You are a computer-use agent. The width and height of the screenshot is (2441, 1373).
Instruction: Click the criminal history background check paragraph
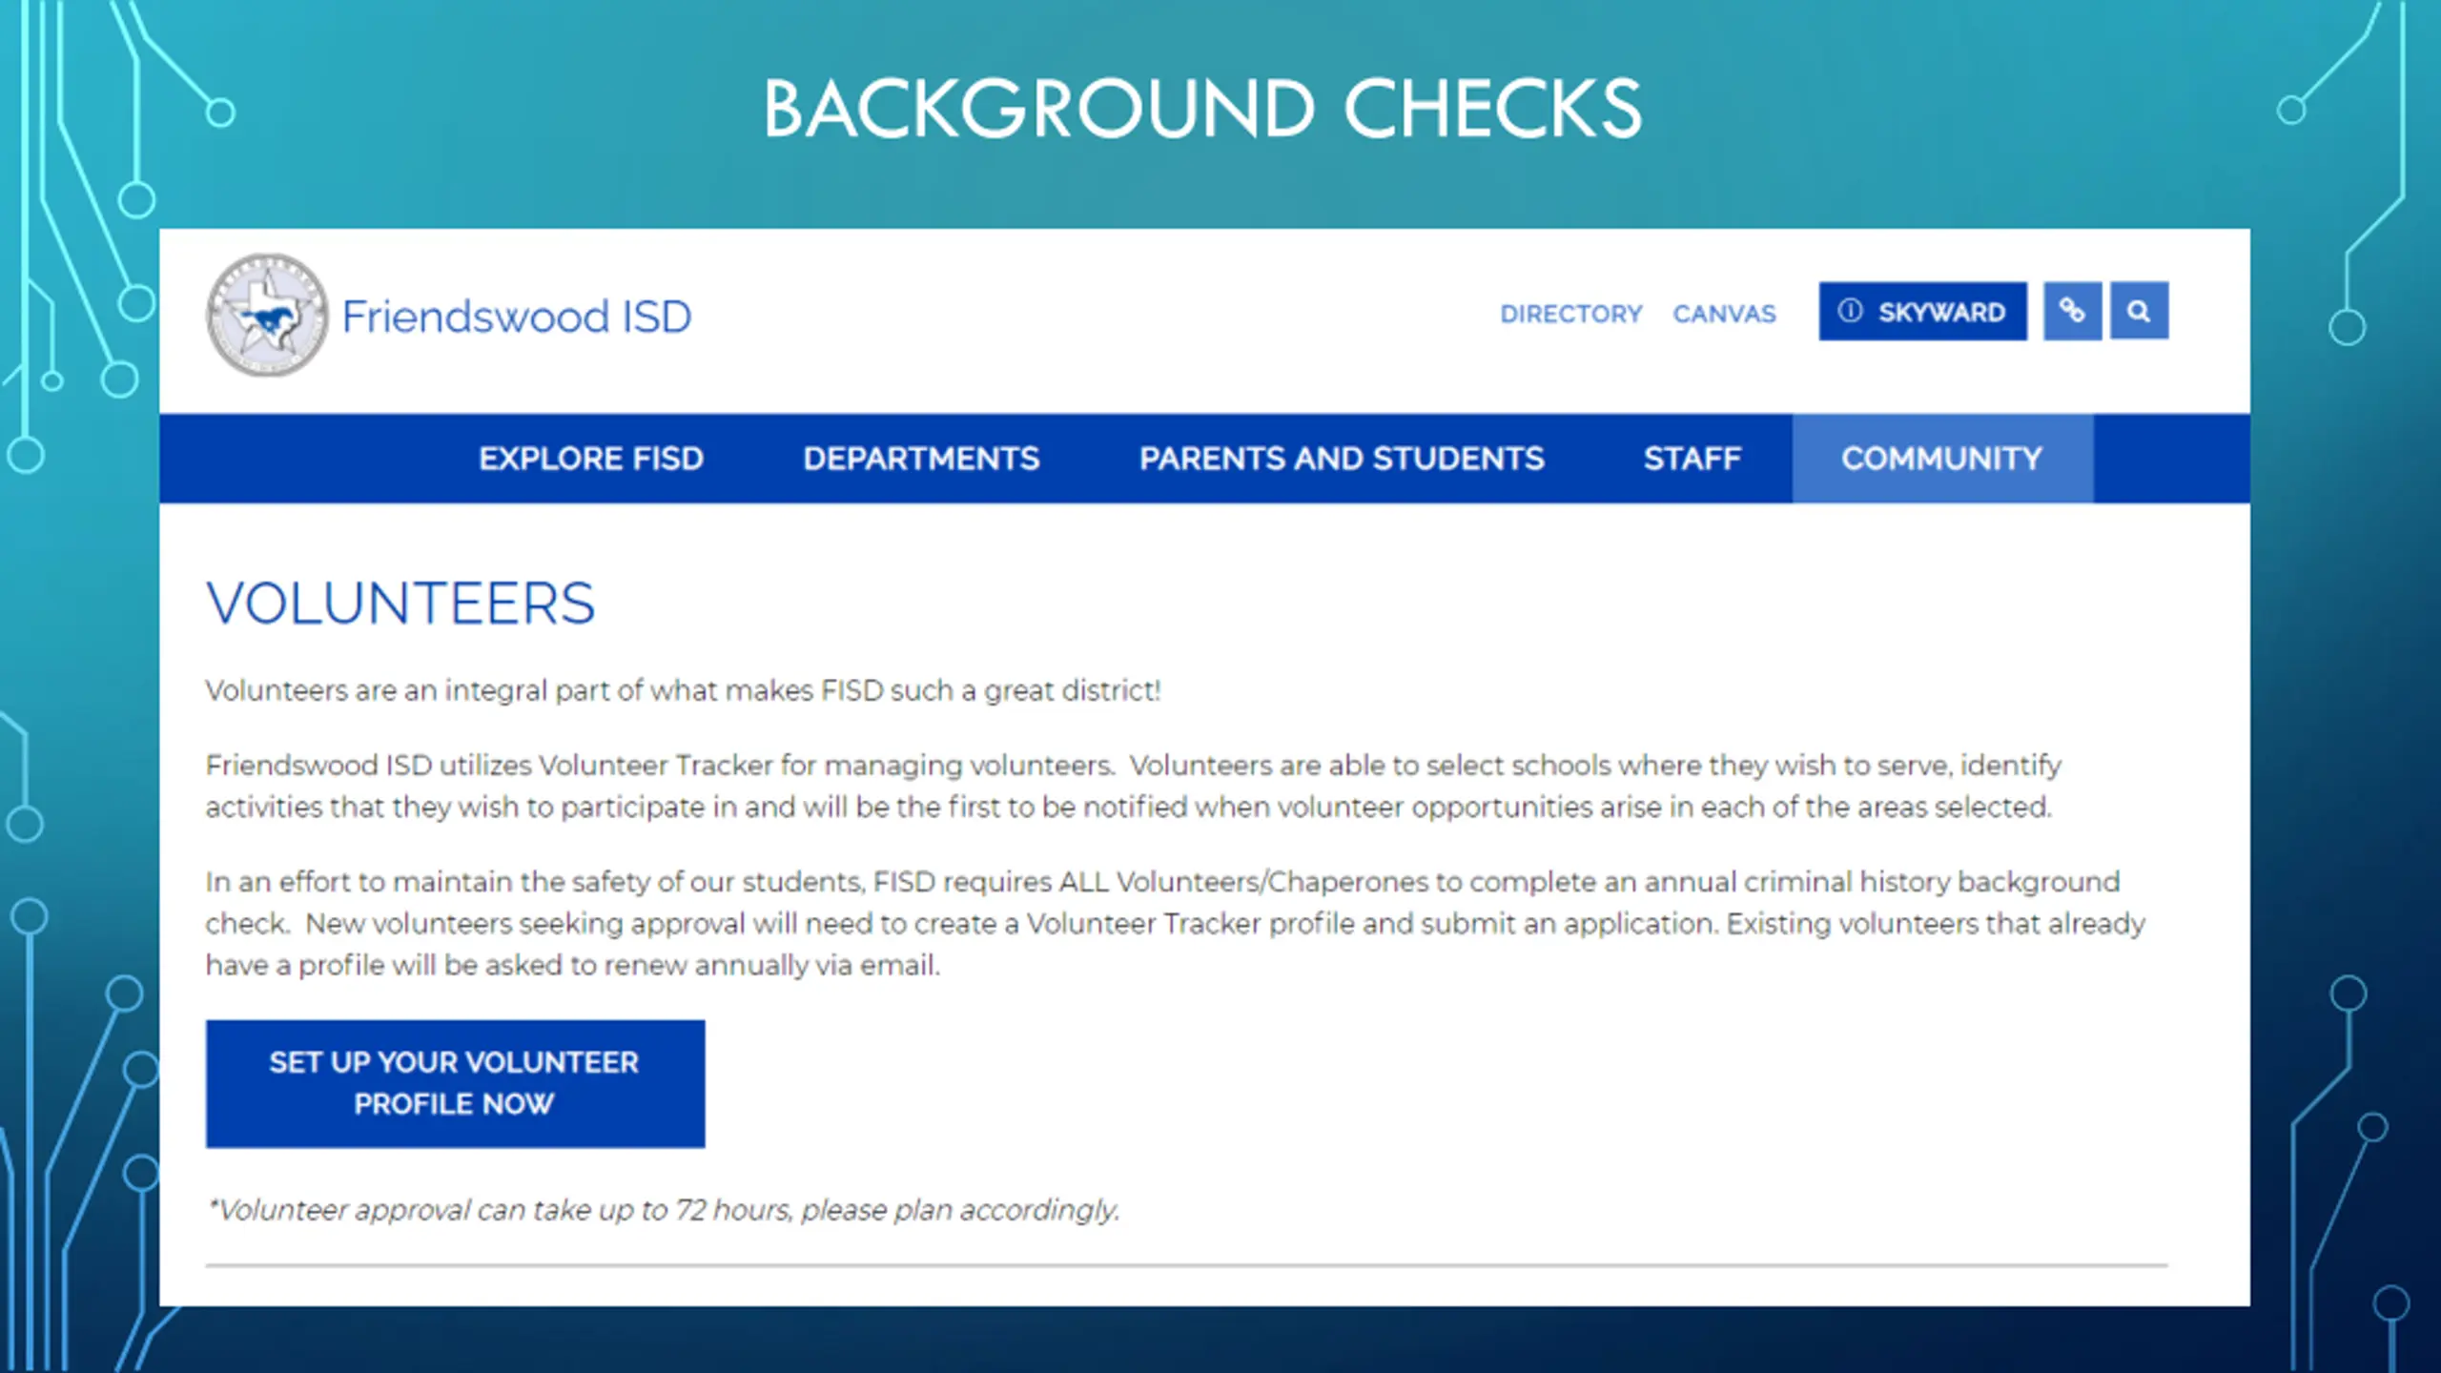(1175, 923)
